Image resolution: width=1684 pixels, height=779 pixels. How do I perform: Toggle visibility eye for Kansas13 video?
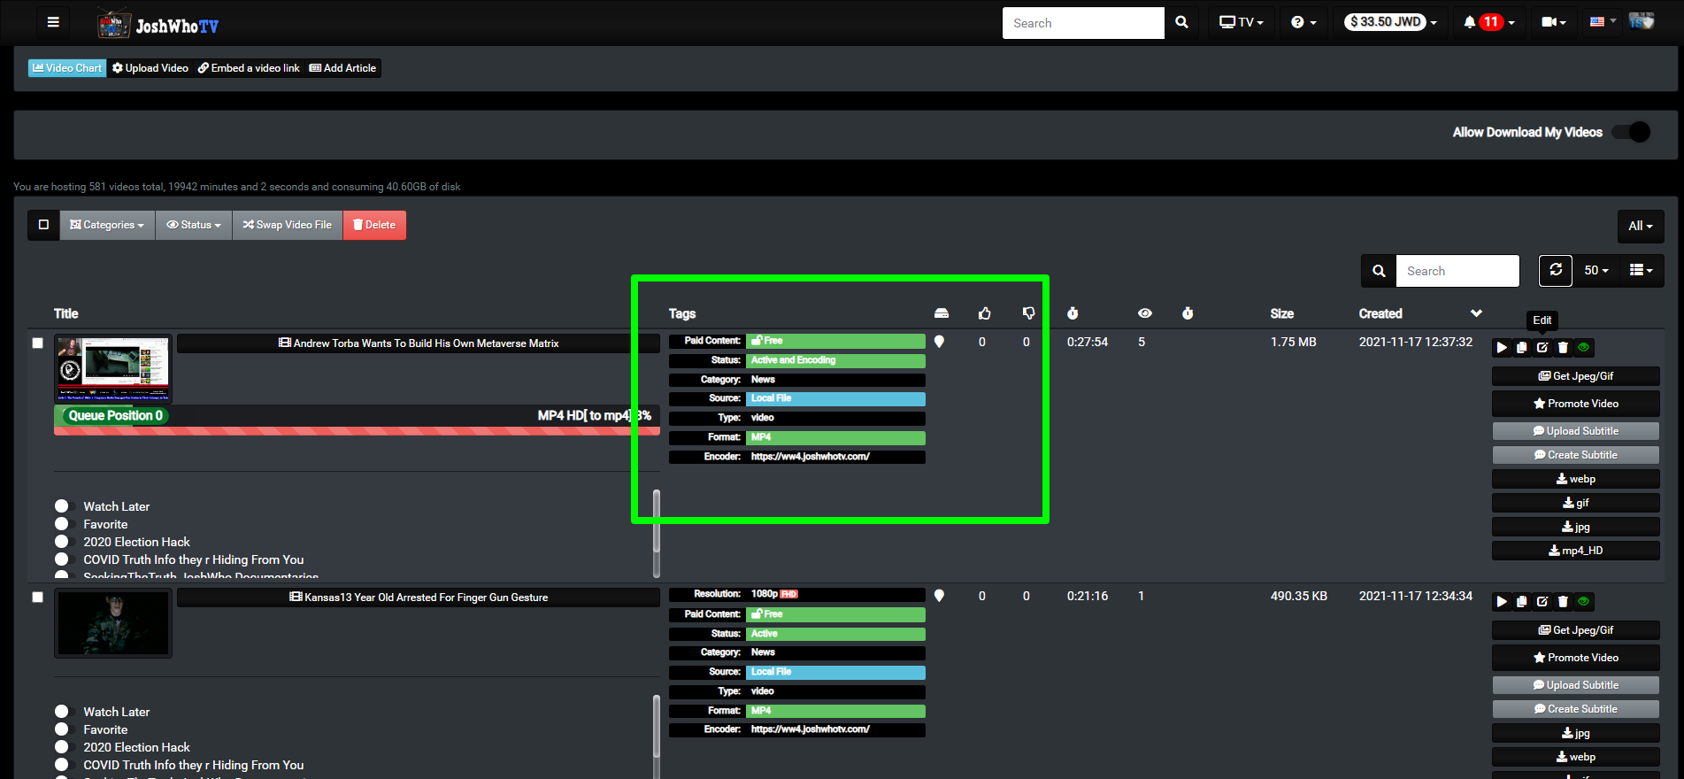[1584, 602]
